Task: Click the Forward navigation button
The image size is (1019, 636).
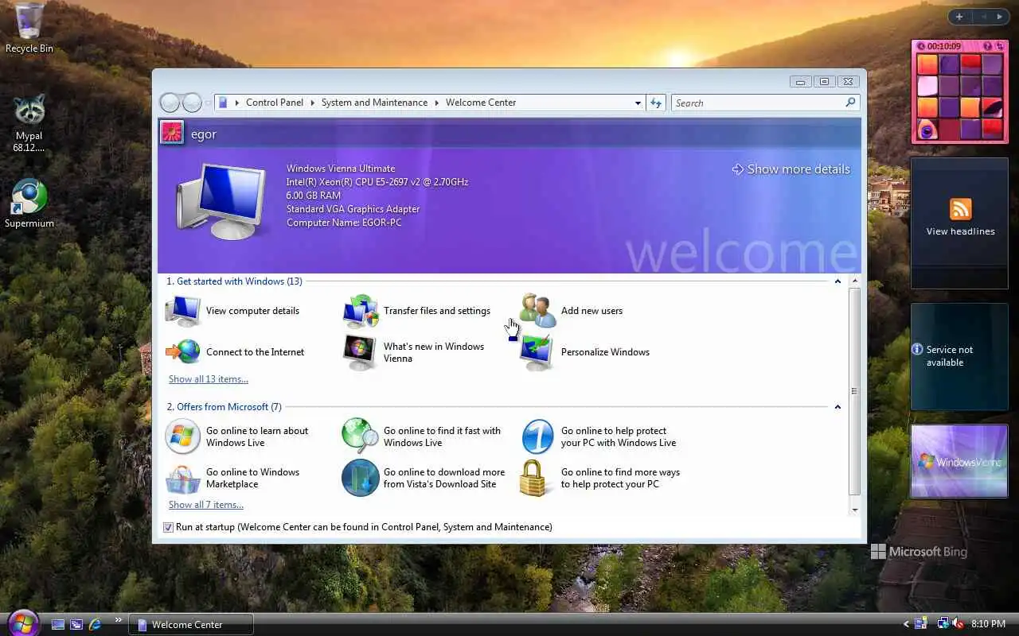Action: (x=192, y=103)
